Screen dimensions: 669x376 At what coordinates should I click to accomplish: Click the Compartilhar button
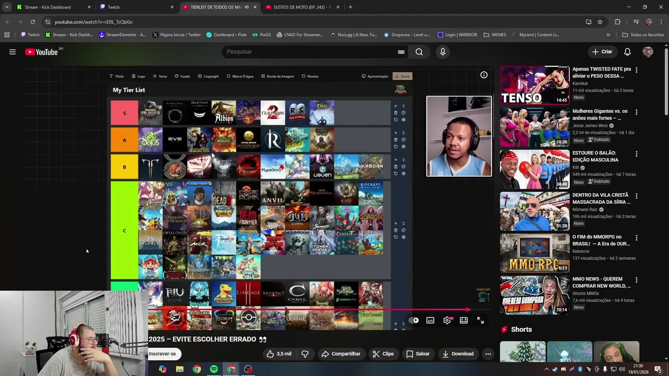(341, 354)
